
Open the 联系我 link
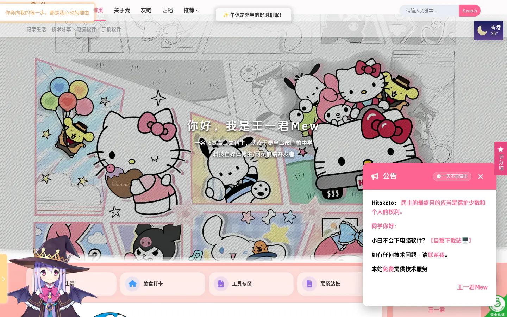pyautogui.click(x=436, y=255)
